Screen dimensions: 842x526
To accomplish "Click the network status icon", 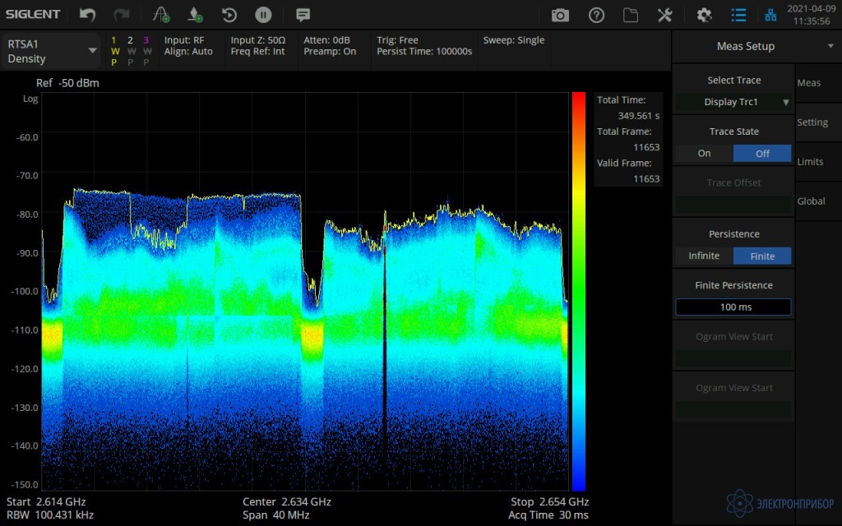I will [770, 15].
